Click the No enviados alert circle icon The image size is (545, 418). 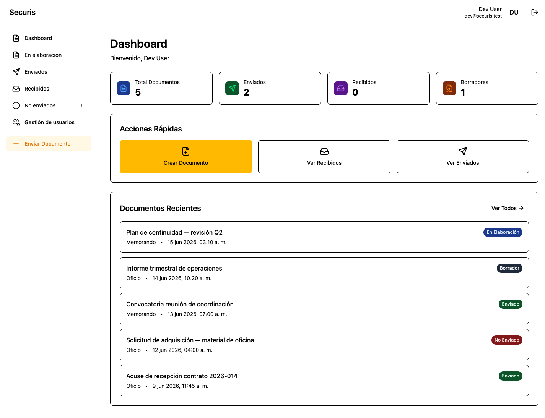(16, 105)
